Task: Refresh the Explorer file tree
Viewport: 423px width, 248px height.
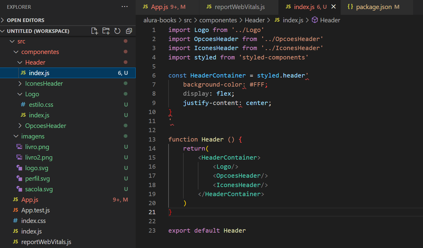Action: click(118, 31)
